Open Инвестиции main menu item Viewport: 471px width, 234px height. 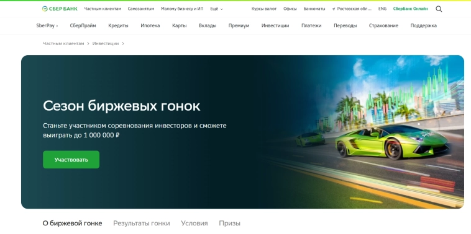pos(275,26)
